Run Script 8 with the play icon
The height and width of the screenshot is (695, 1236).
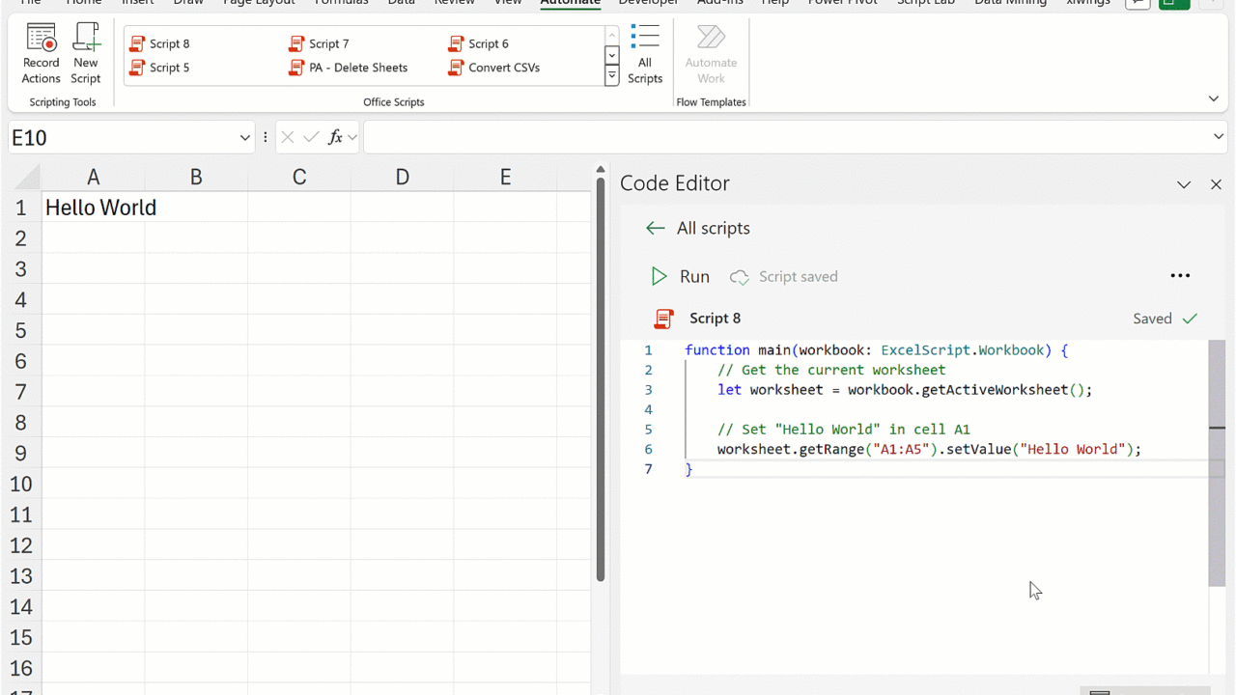click(x=659, y=277)
